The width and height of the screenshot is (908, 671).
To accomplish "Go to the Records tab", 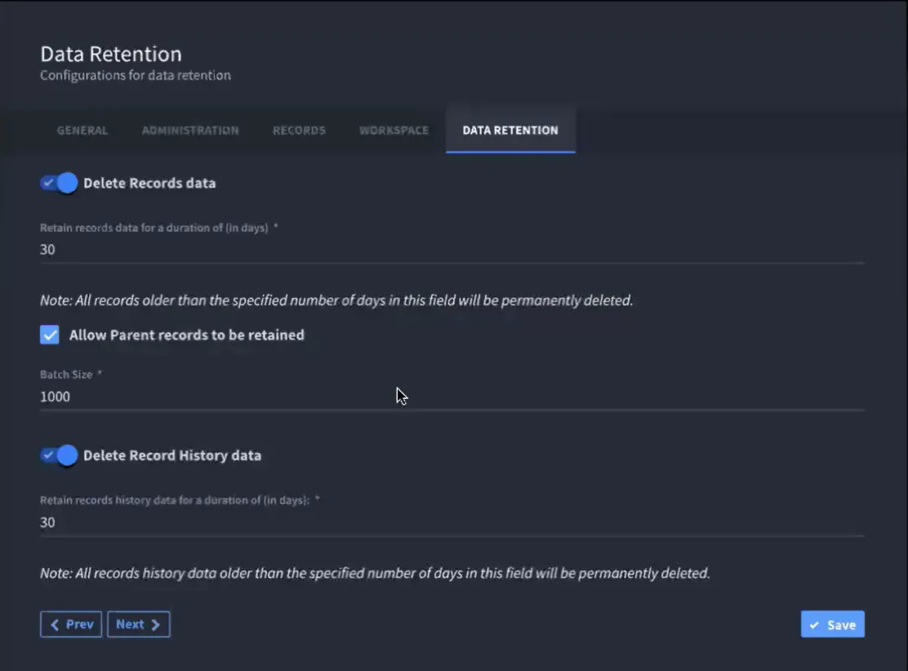I will pyautogui.click(x=299, y=131).
